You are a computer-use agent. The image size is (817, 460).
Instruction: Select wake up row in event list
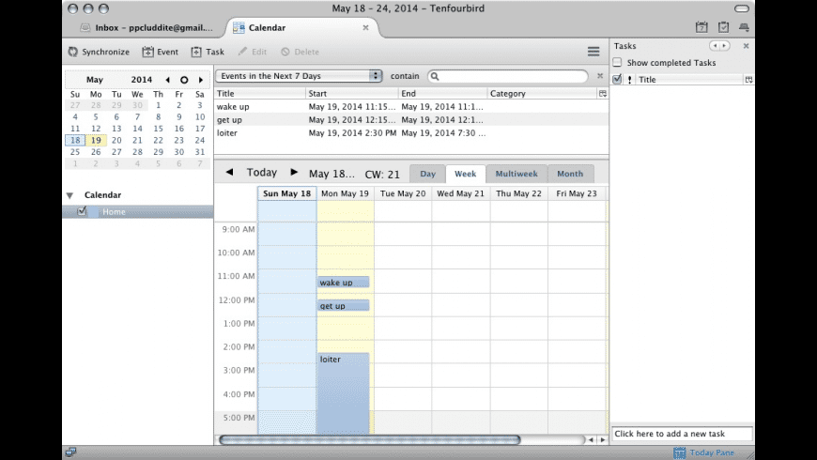411,107
